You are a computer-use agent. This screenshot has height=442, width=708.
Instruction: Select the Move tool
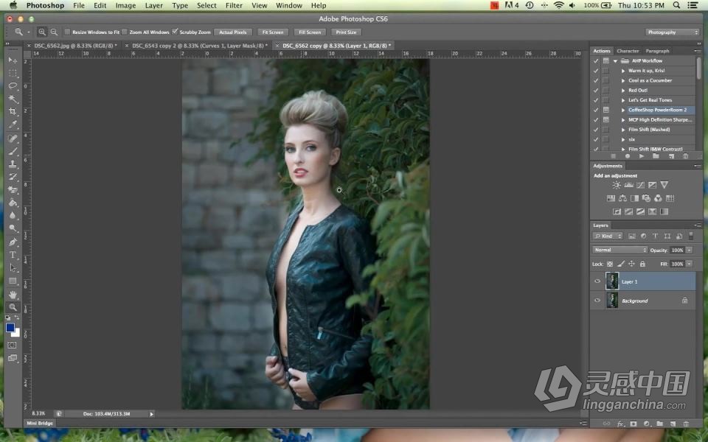13,60
